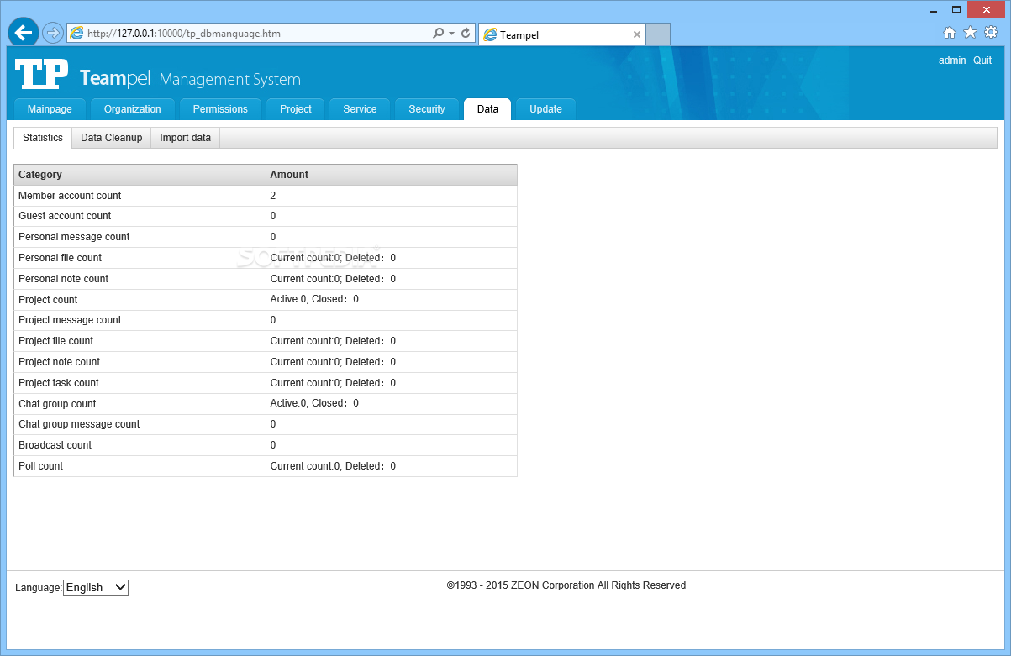The height and width of the screenshot is (656, 1011).
Task: Open the browser Tools gear icon
Action: [991, 33]
